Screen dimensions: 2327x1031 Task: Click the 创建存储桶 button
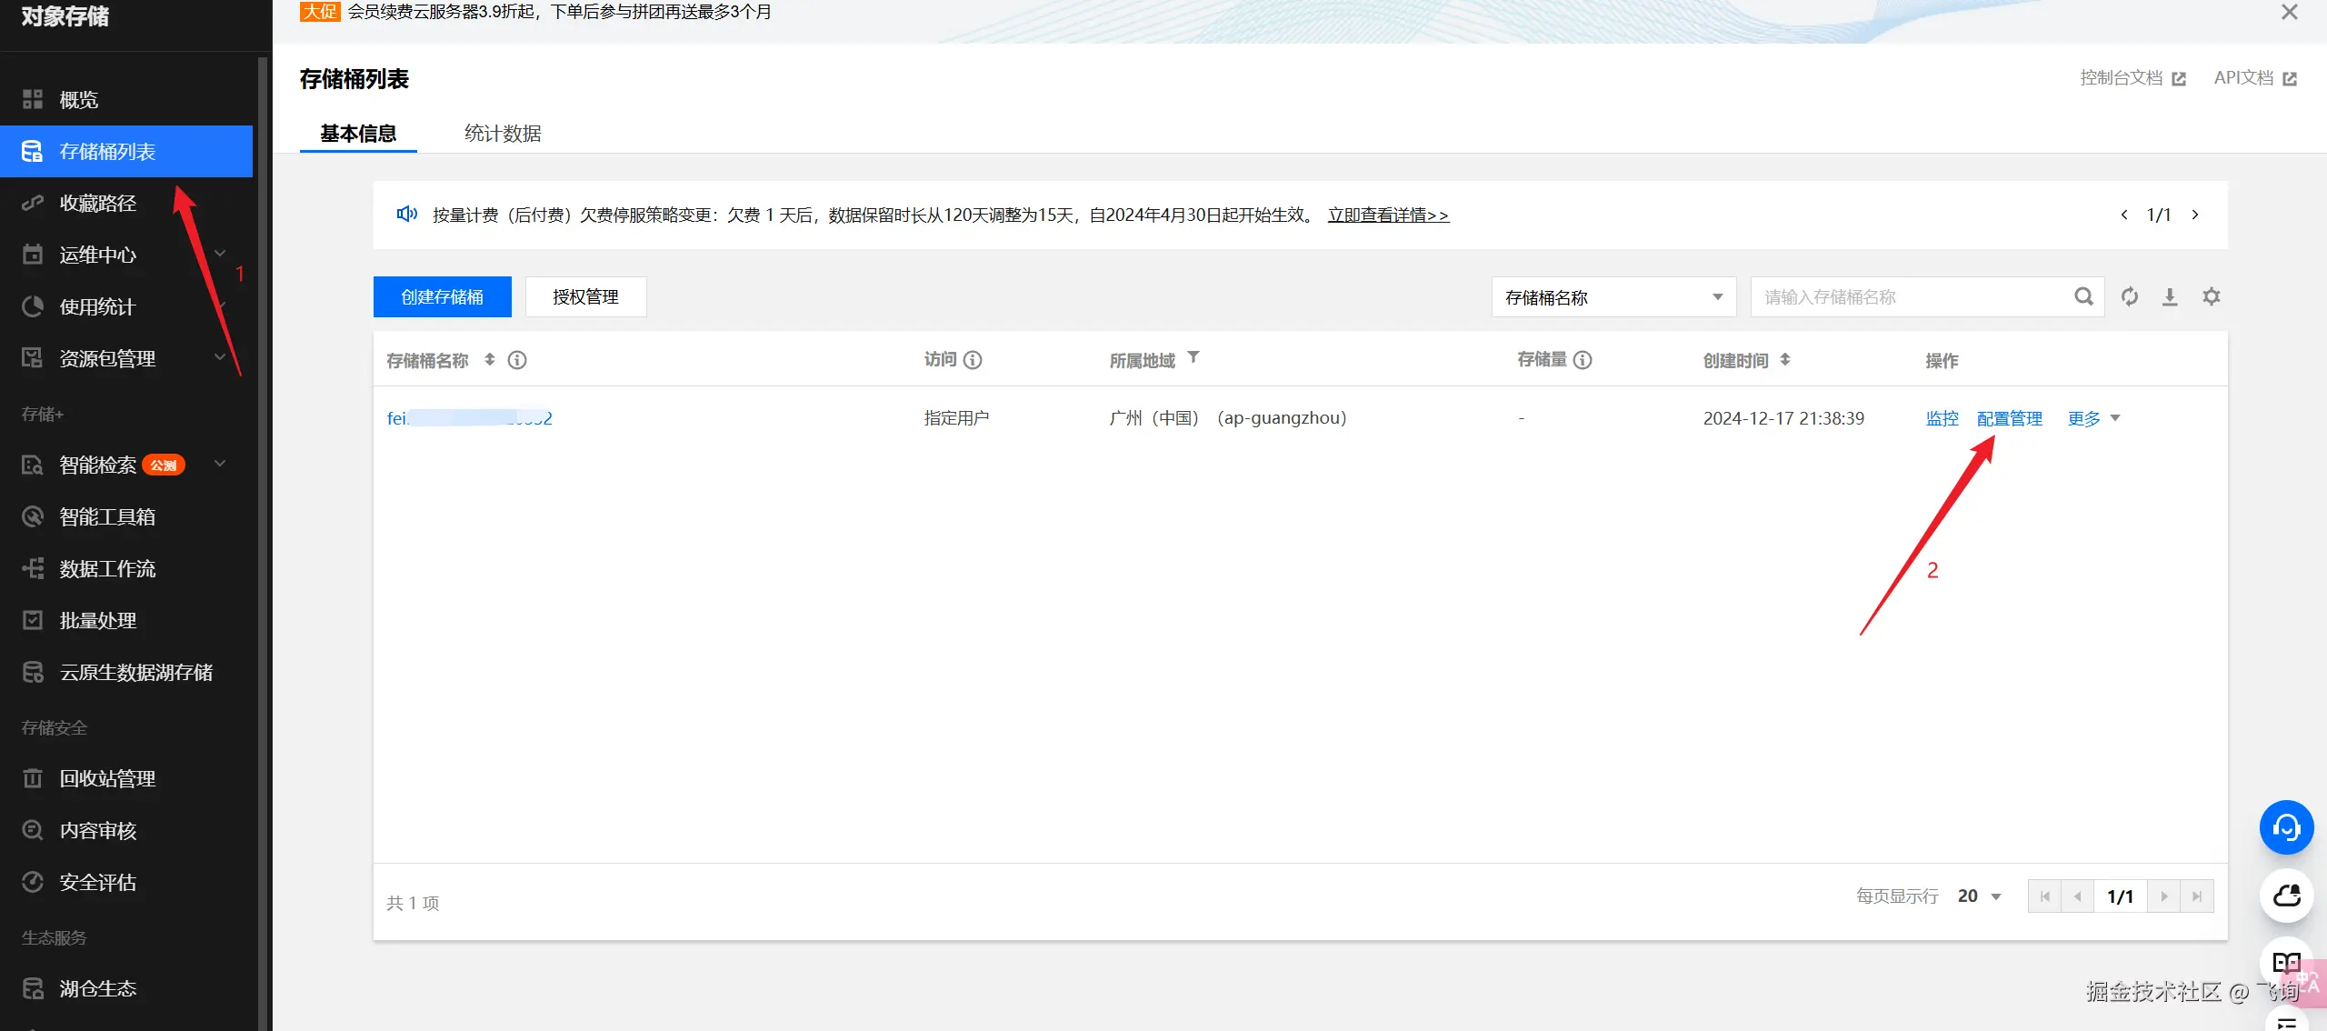442,297
